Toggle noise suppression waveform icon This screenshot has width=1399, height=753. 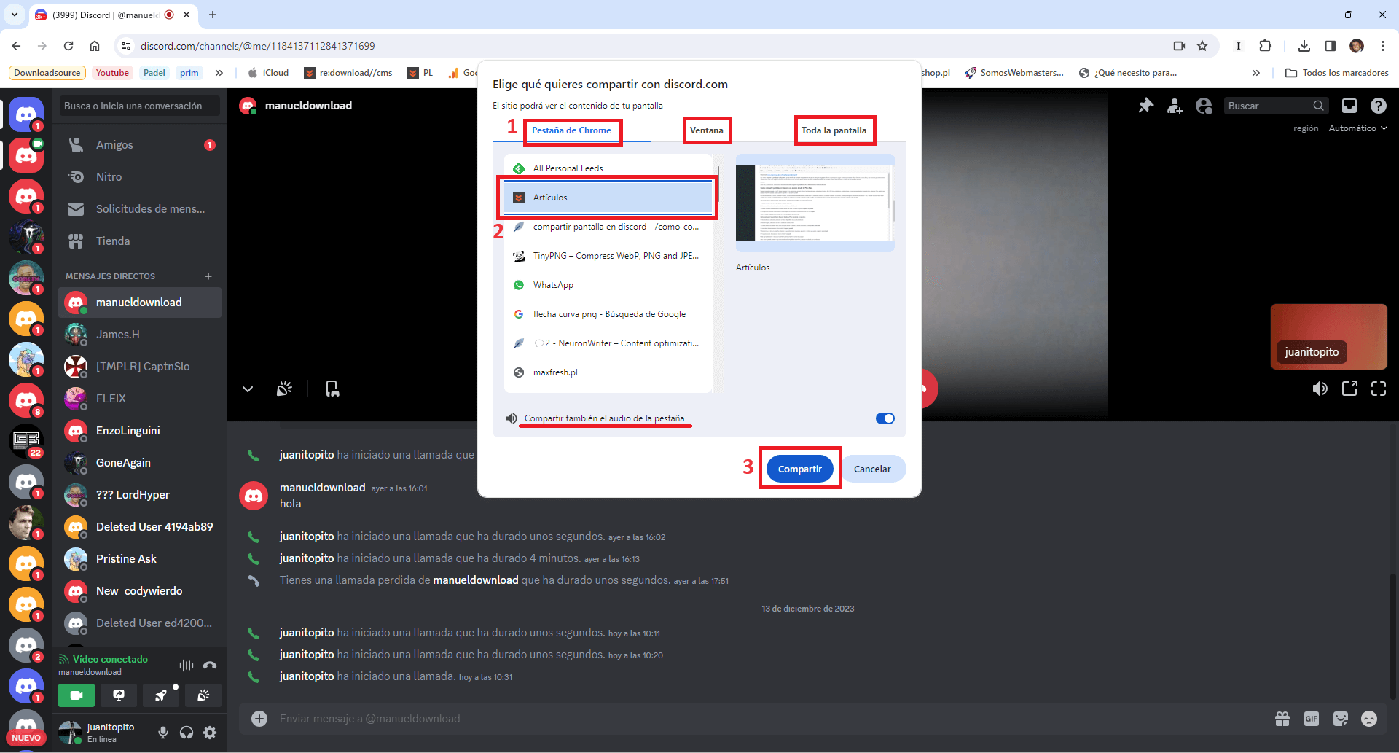click(187, 665)
